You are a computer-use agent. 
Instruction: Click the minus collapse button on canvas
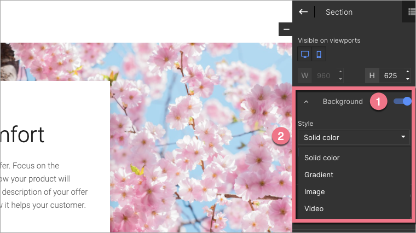click(x=286, y=29)
